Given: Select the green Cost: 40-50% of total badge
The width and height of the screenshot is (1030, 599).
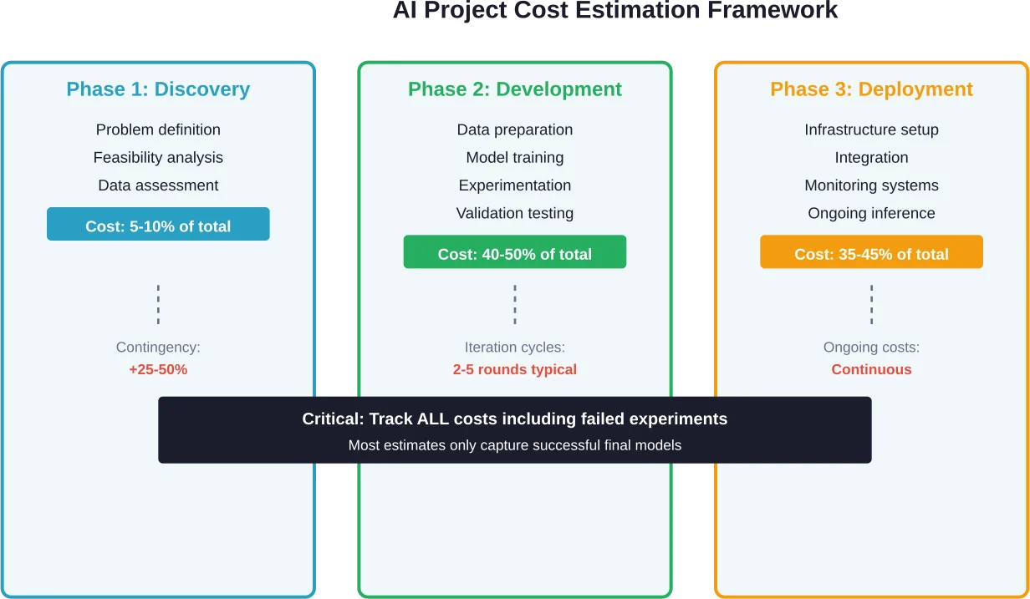Looking at the screenshot, I should click(x=514, y=252).
